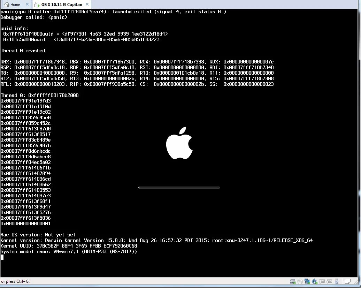Click the USB device status icon
The height and width of the screenshot is (288, 361).
click(336, 281)
